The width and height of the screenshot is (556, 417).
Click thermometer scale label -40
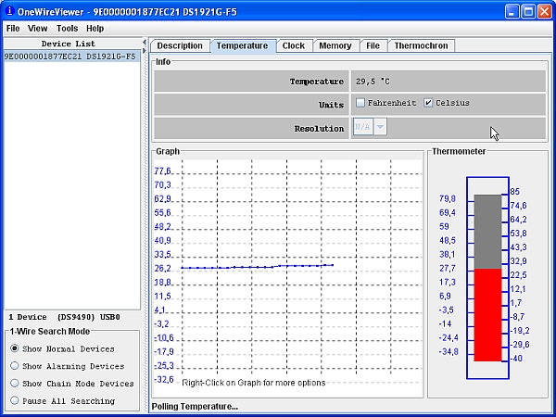pos(516,359)
